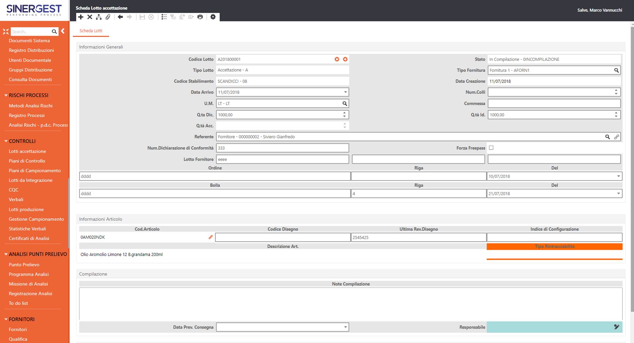
Task: Click the Q.ta Dic. spinner arrows
Action: (x=344, y=115)
